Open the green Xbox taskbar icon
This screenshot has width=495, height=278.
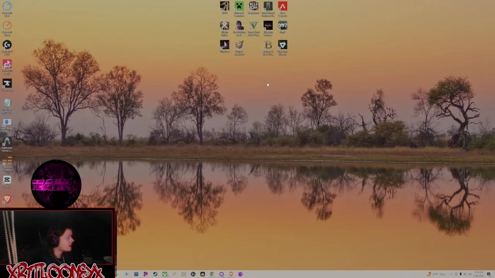(x=165, y=274)
